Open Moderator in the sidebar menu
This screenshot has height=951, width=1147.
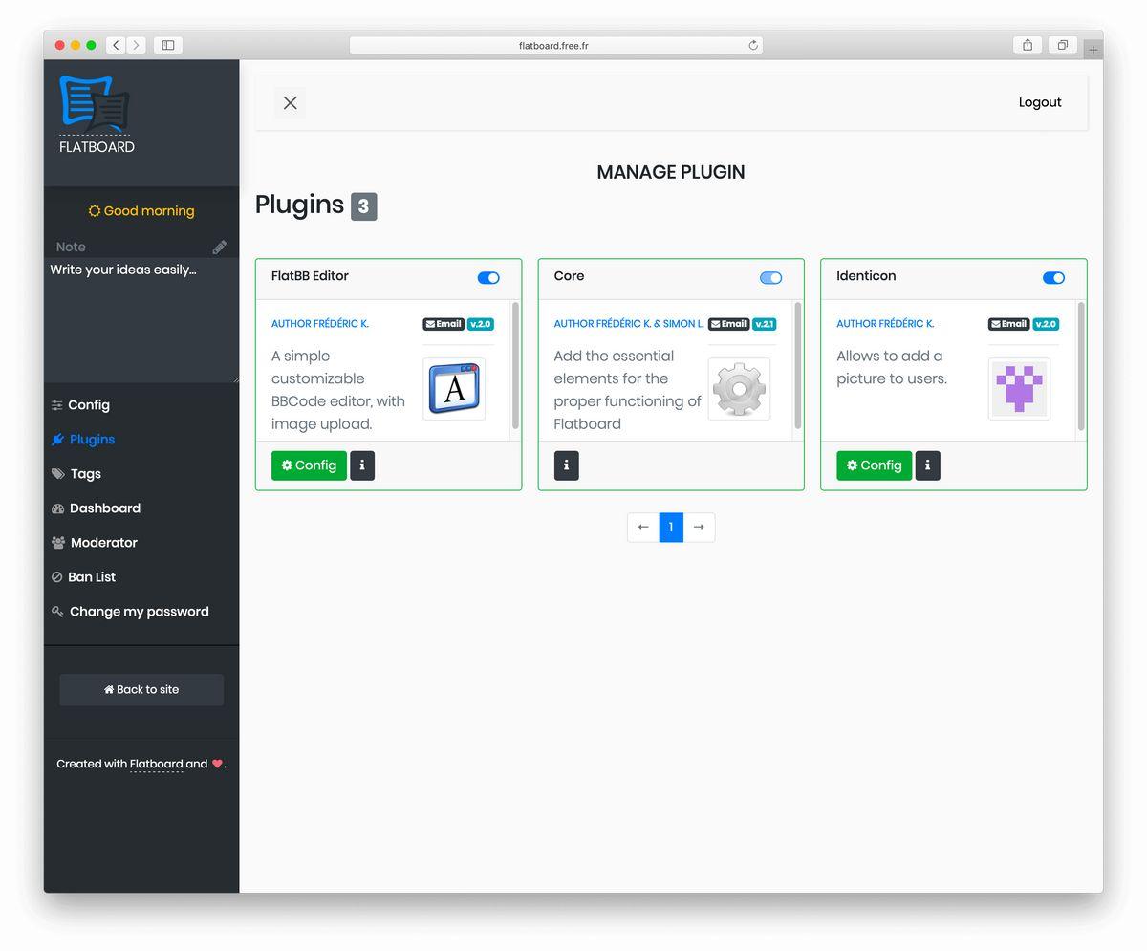pyautogui.click(x=95, y=543)
